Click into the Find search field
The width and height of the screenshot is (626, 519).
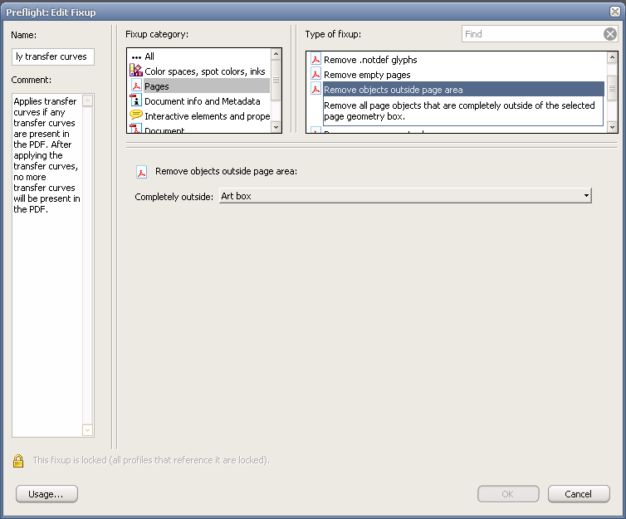pyautogui.click(x=532, y=34)
